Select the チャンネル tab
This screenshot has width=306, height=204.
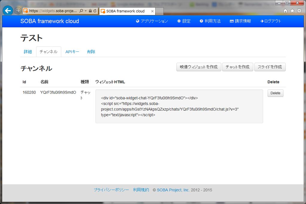point(49,52)
